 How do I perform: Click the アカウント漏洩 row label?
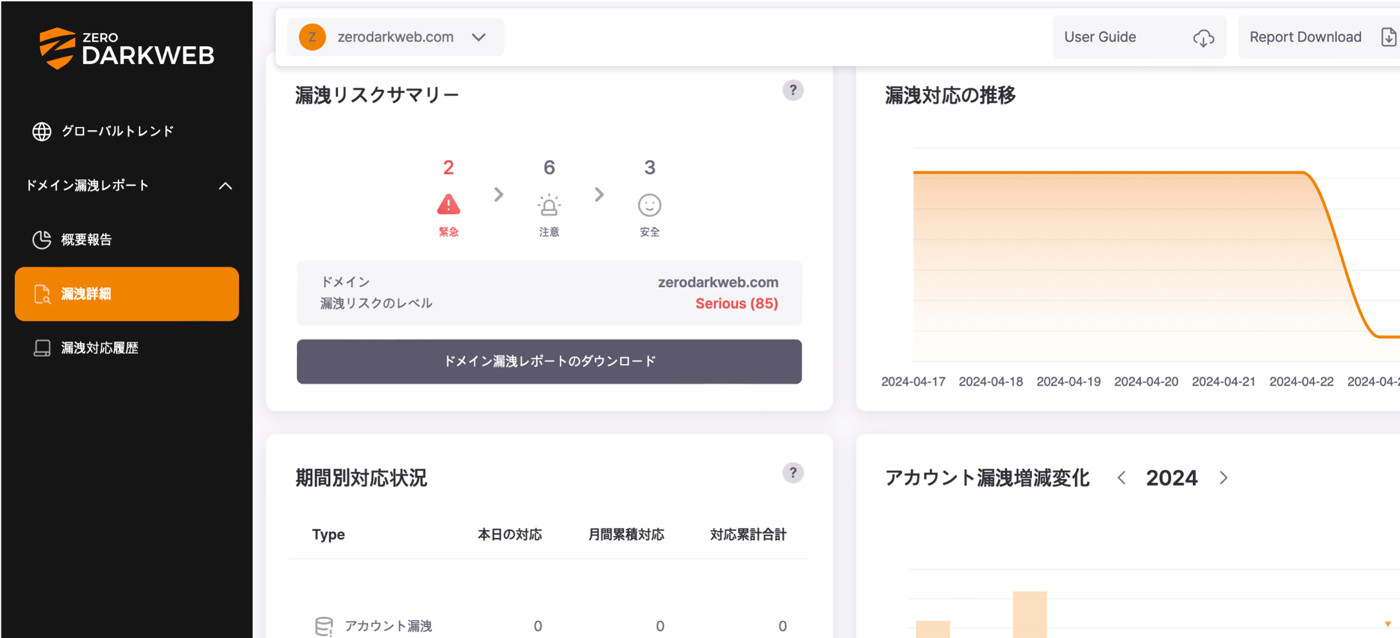pos(388,626)
